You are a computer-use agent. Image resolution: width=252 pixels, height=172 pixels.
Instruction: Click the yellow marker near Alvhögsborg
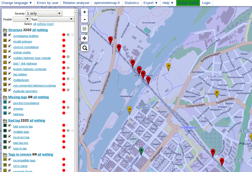[129, 109]
